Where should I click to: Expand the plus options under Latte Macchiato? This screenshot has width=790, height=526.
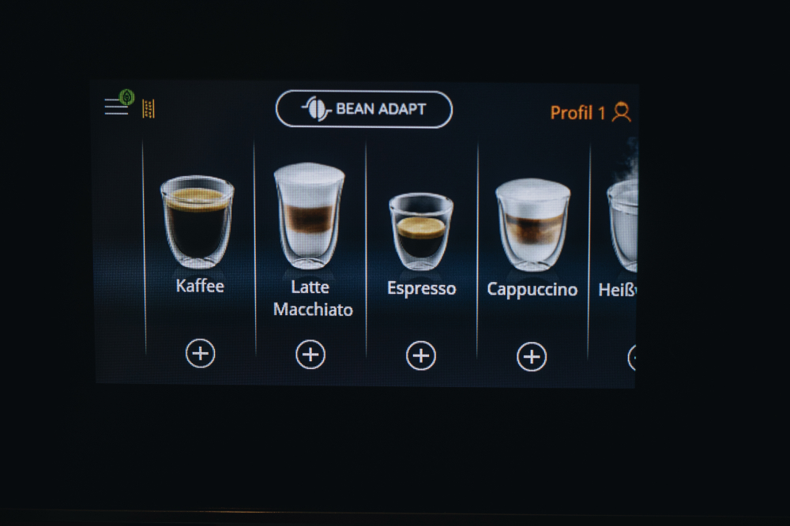310,355
